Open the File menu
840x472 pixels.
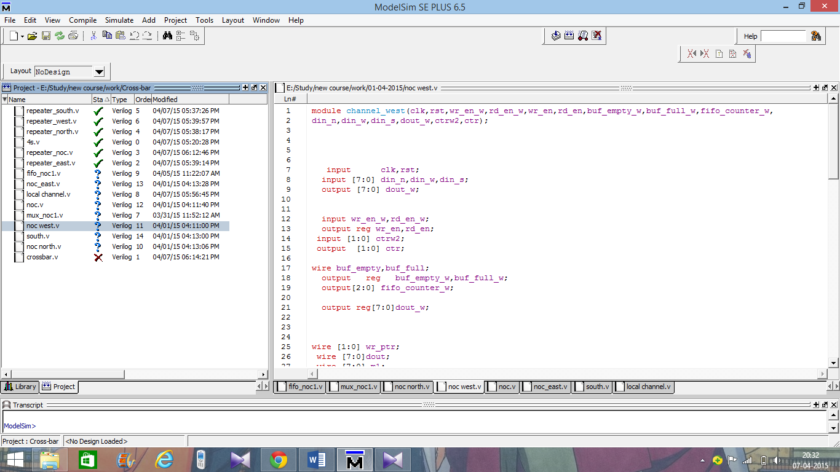[10, 20]
